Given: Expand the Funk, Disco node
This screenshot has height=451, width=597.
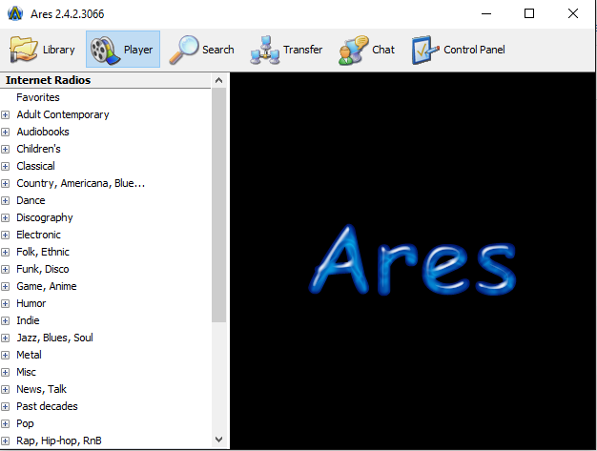Looking at the screenshot, I should point(6,270).
